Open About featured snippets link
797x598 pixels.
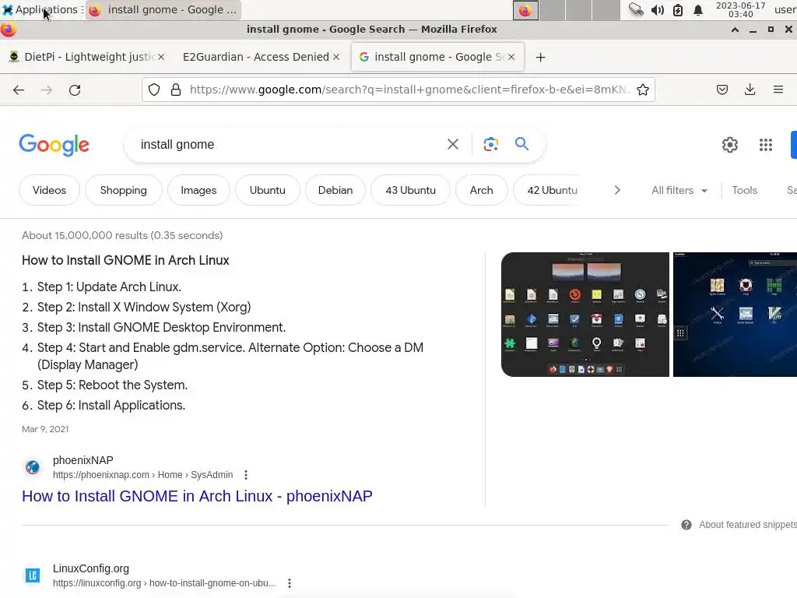point(748,525)
